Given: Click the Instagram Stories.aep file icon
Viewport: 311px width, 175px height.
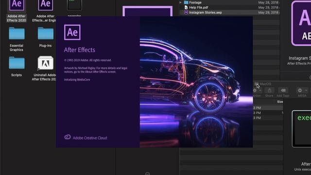Looking at the screenshot, I should click(186, 12).
